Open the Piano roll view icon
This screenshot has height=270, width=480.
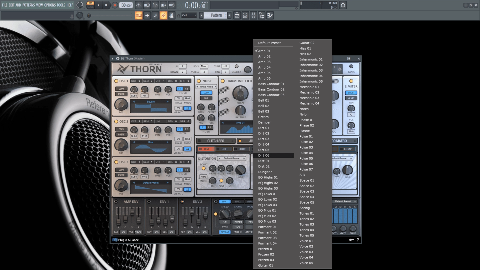tap(270, 15)
